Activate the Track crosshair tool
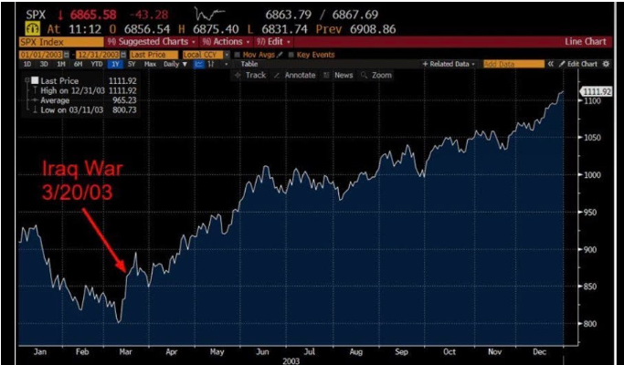The height and width of the screenshot is (365, 624). (250, 75)
